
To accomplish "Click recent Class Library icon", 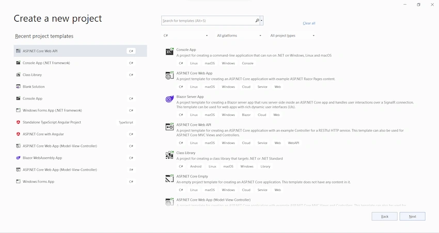I will (x=18, y=75).
